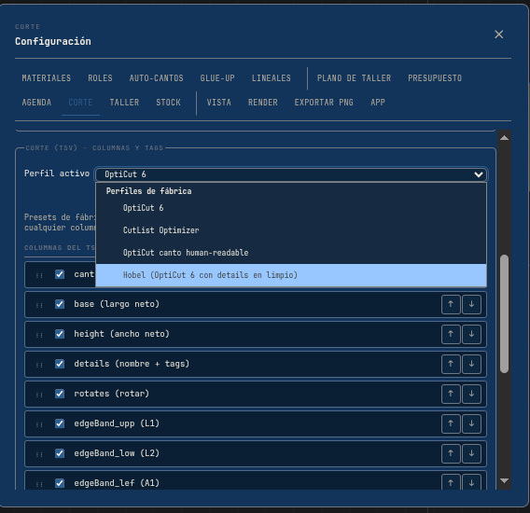Toggle the edgeBand_low (L2) checkbox
Viewport: 530px width, 513px height.
click(60, 453)
